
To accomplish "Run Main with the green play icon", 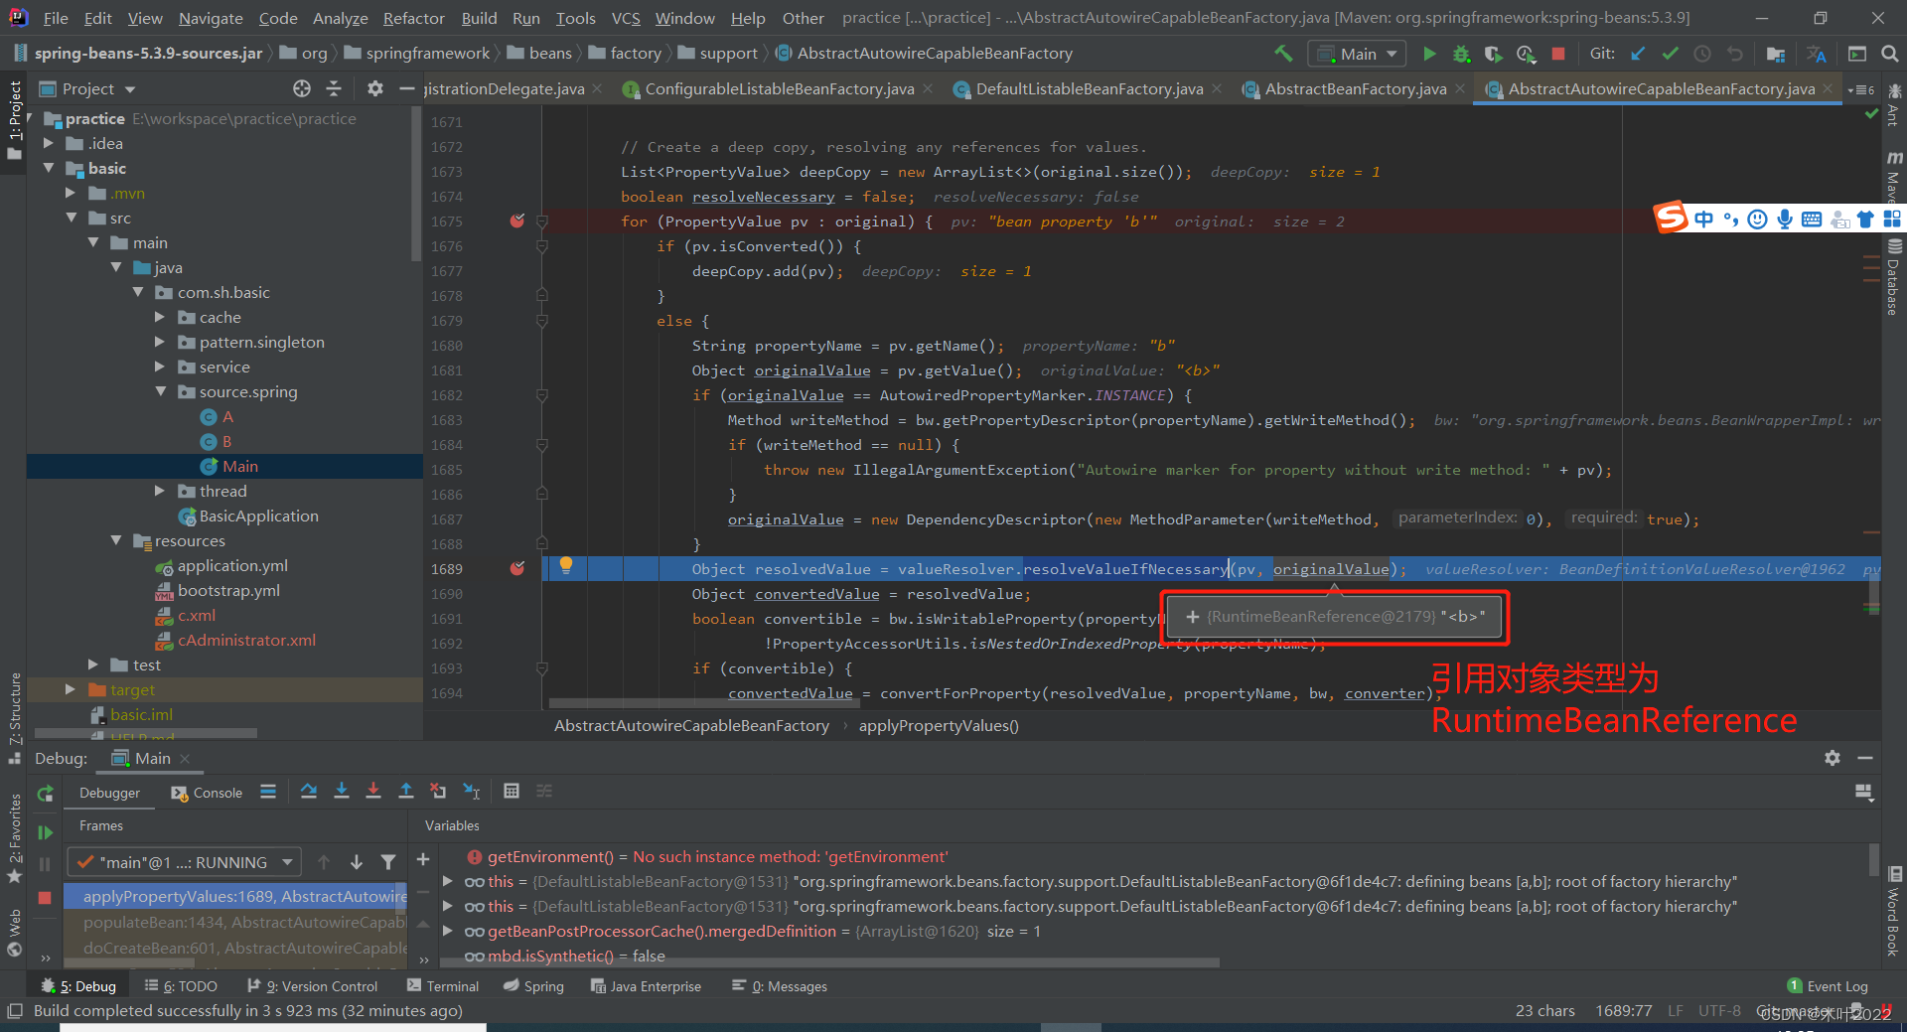I will point(1429,54).
